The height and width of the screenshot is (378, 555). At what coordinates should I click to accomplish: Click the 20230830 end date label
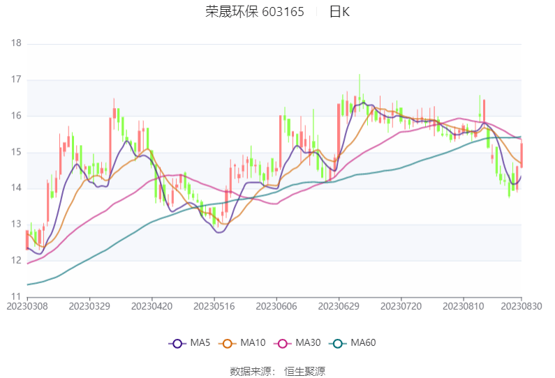click(521, 306)
